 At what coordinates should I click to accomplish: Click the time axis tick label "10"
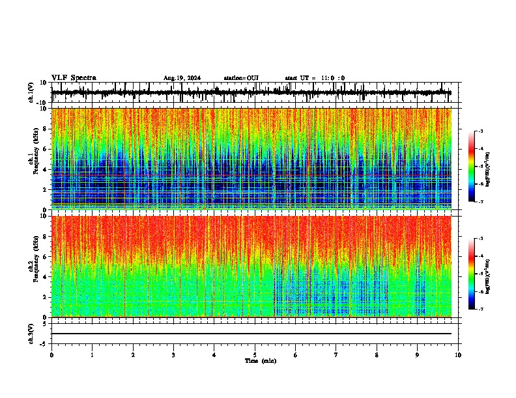[458, 355]
